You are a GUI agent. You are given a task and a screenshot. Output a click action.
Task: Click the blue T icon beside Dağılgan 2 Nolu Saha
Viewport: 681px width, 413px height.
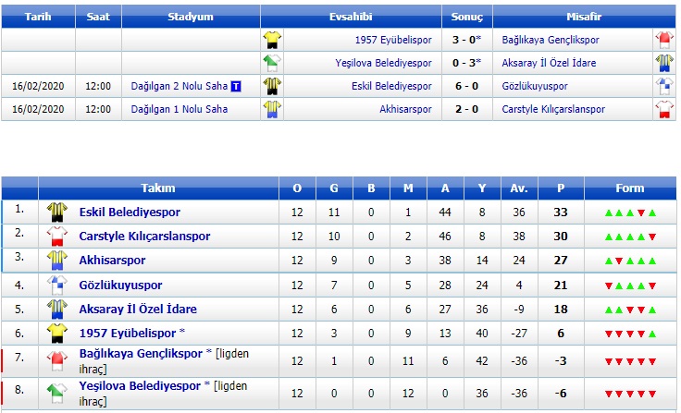235,86
